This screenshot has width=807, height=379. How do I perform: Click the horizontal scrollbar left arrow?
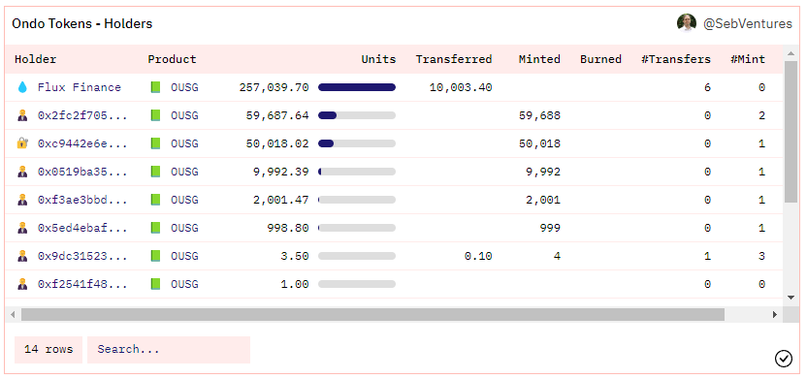[x=13, y=314]
